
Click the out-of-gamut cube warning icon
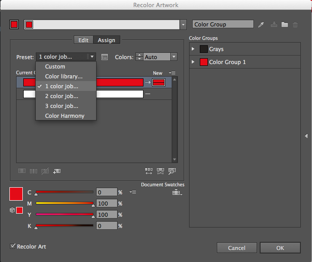(x=13, y=210)
